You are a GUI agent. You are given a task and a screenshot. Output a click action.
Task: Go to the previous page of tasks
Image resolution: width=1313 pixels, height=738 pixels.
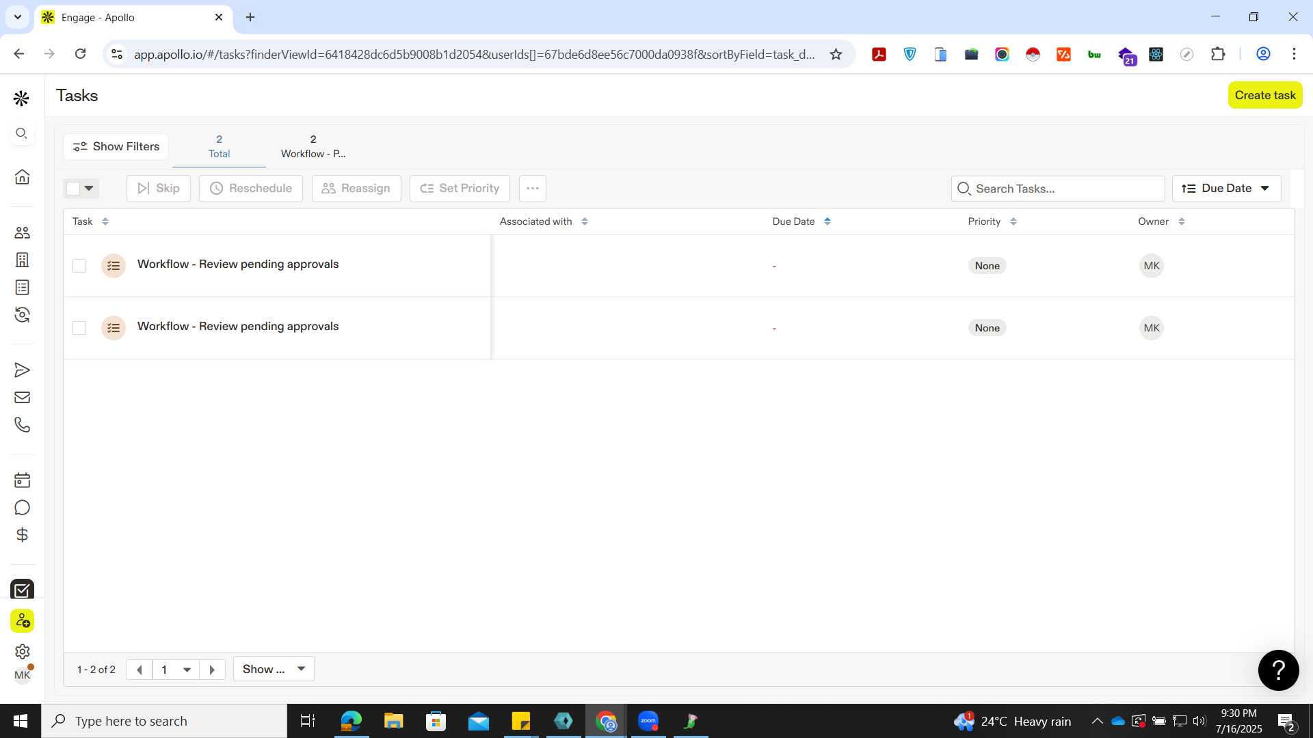coord(140,670)
